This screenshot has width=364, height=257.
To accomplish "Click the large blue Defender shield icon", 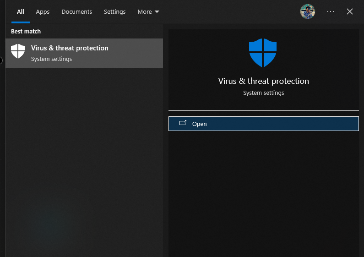I will coord(263,53).
